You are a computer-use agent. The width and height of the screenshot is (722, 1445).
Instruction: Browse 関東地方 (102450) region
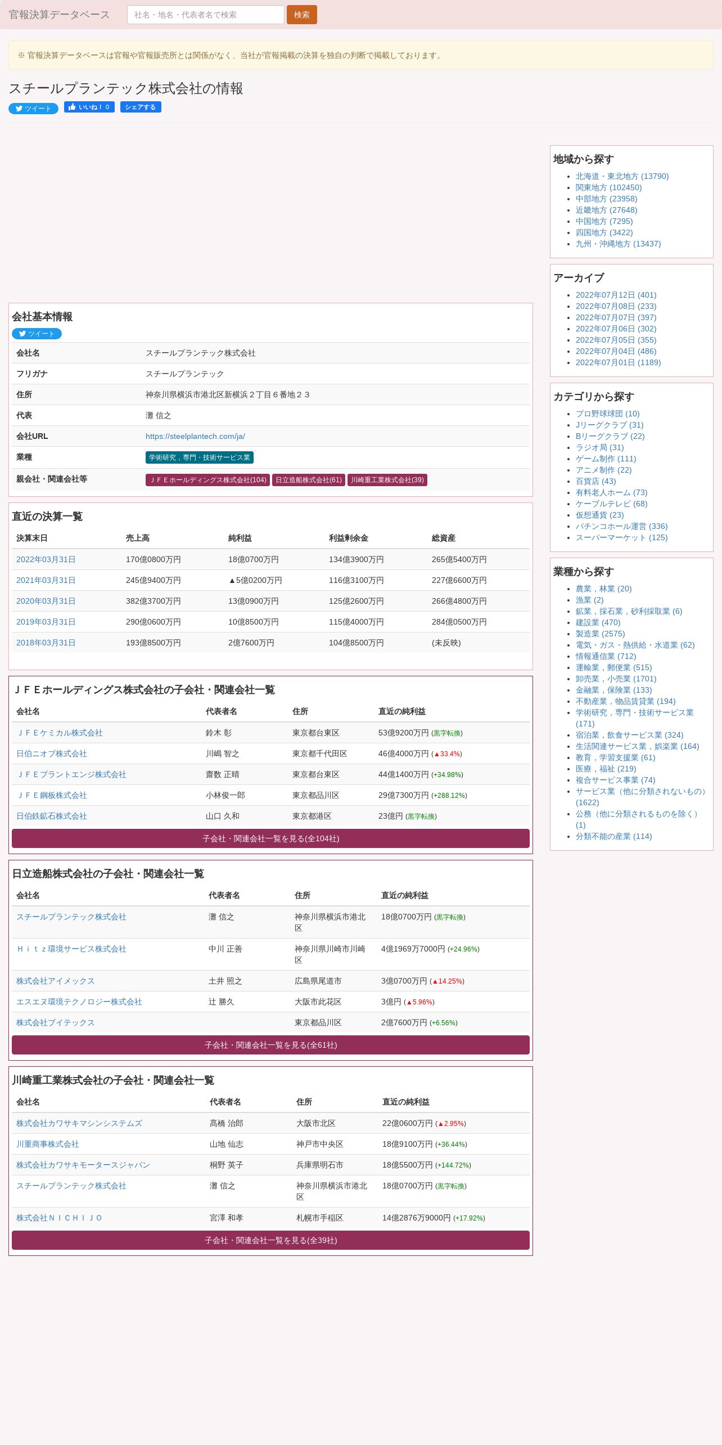(x=608, y=187)
